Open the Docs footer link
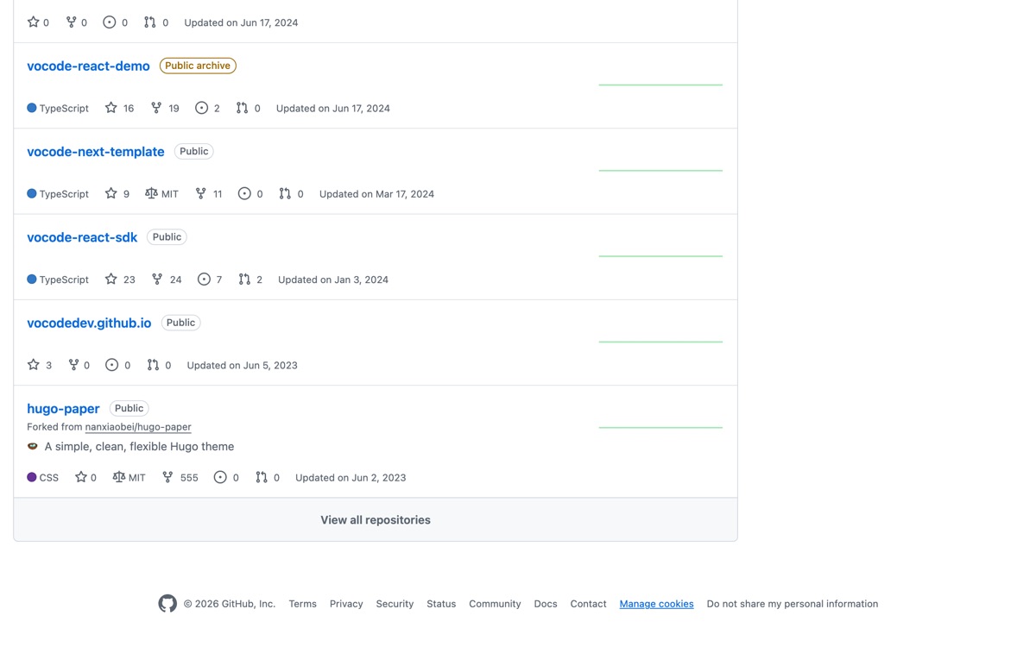This screenshot has width=1036, height=647. (546, 604)
